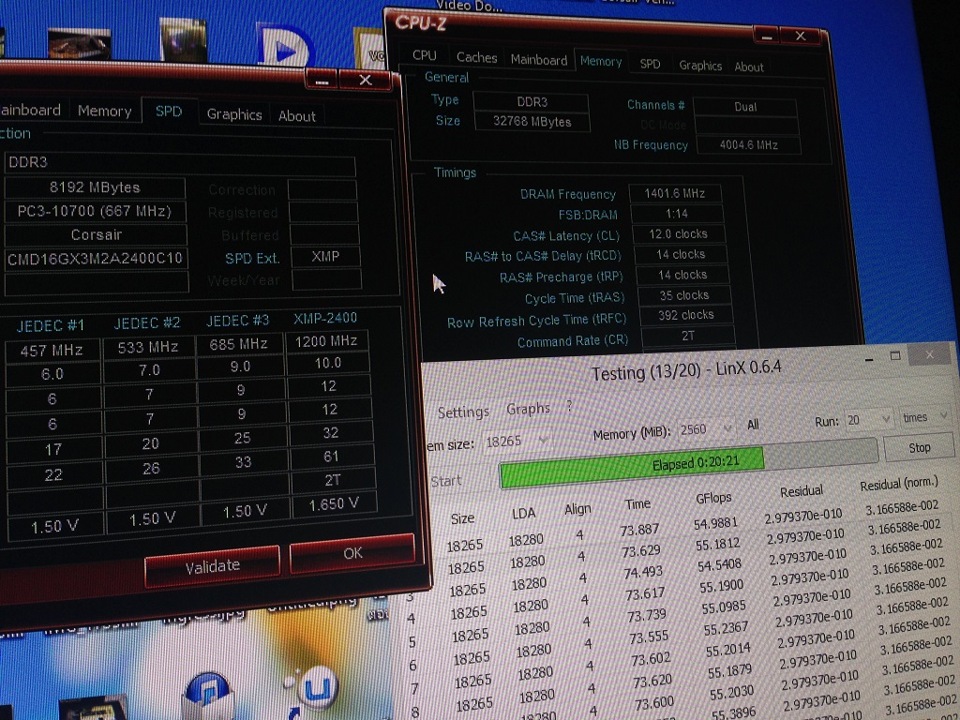Click the OK button in CPU-Z

(352, 553)
